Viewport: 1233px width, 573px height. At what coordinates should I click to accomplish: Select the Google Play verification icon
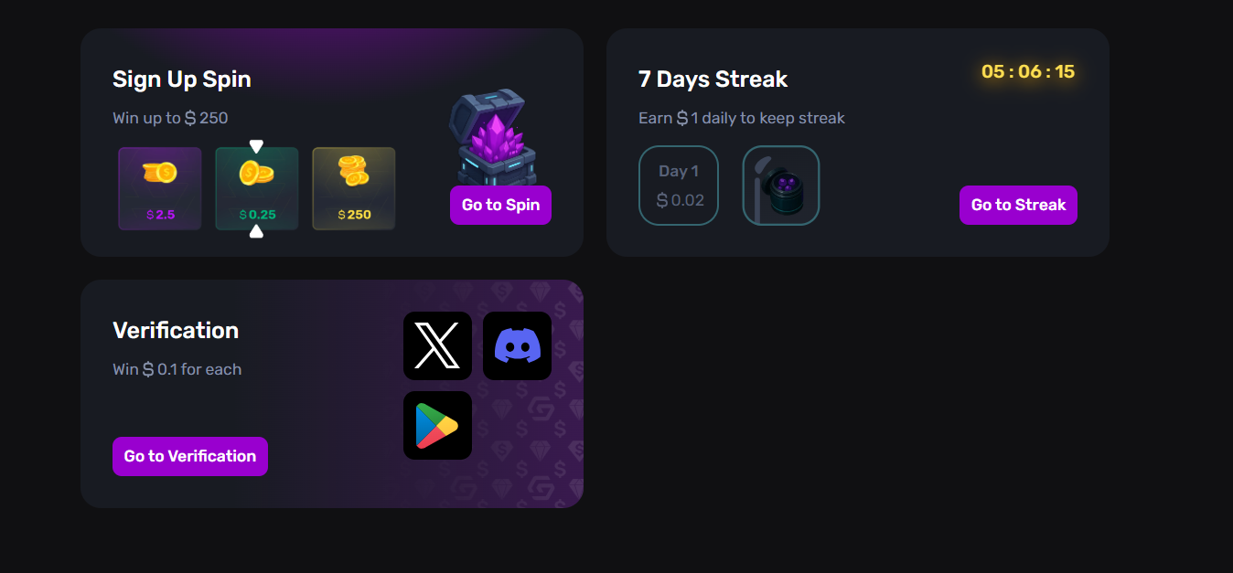pos(437,425)
